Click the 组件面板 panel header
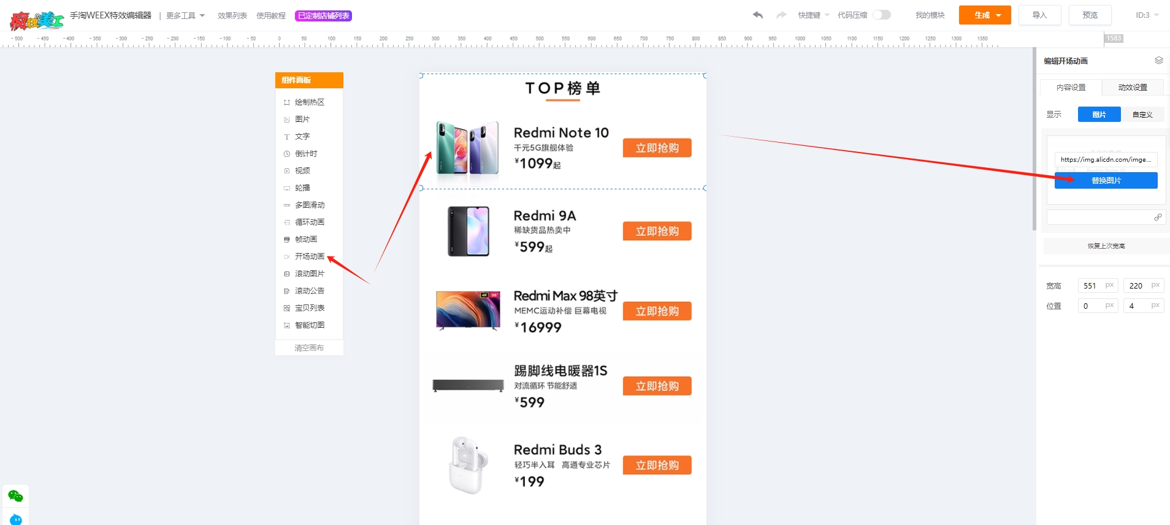 pos(309,80)
